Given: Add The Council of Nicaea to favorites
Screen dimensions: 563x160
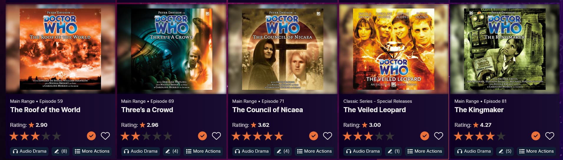Looking at the screenshot, I should click(327, 136).
